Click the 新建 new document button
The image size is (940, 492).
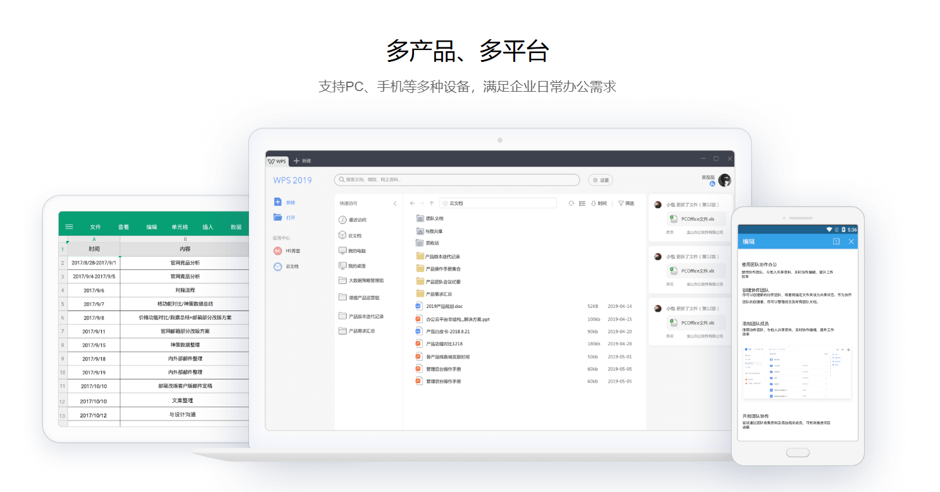pos(287,201)
